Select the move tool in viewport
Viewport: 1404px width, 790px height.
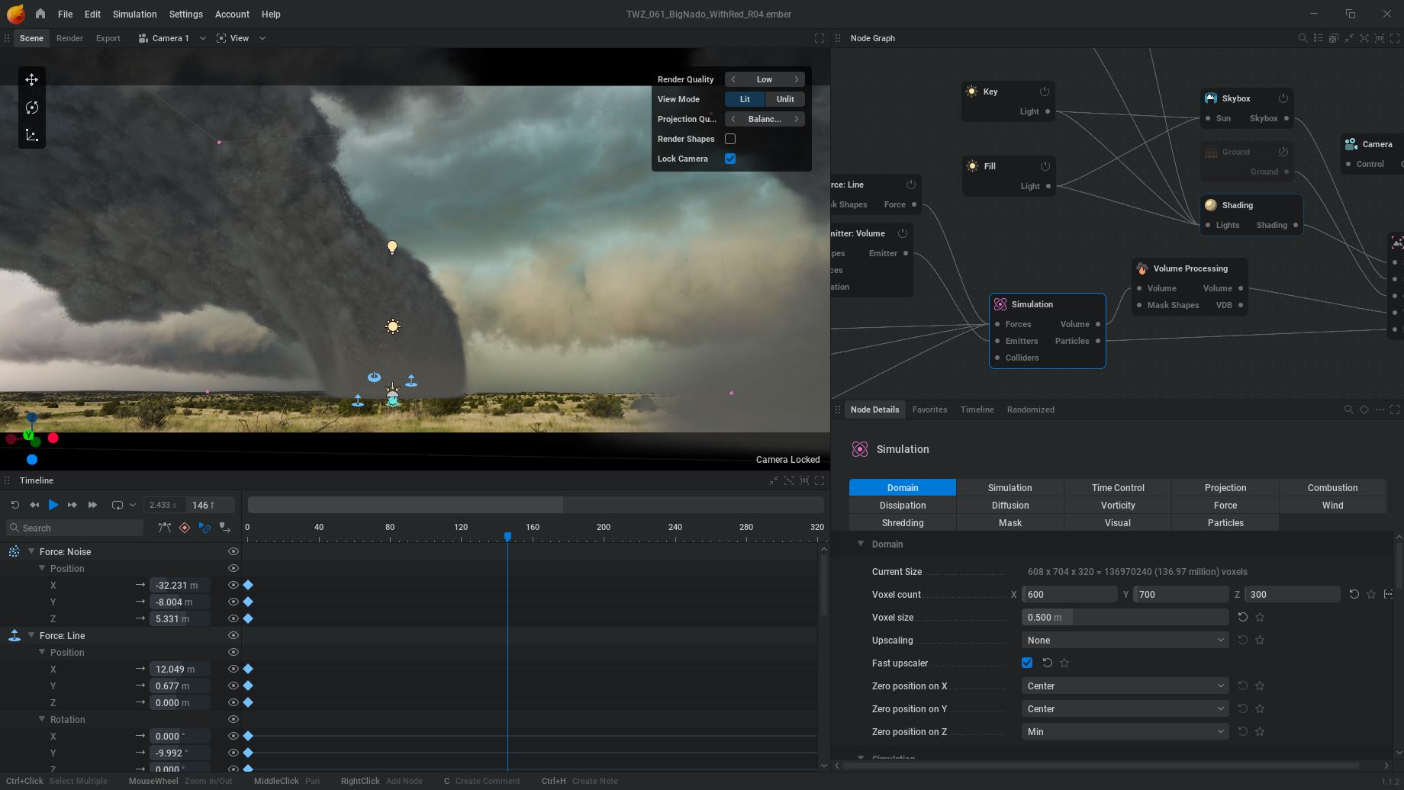(31, 79)
